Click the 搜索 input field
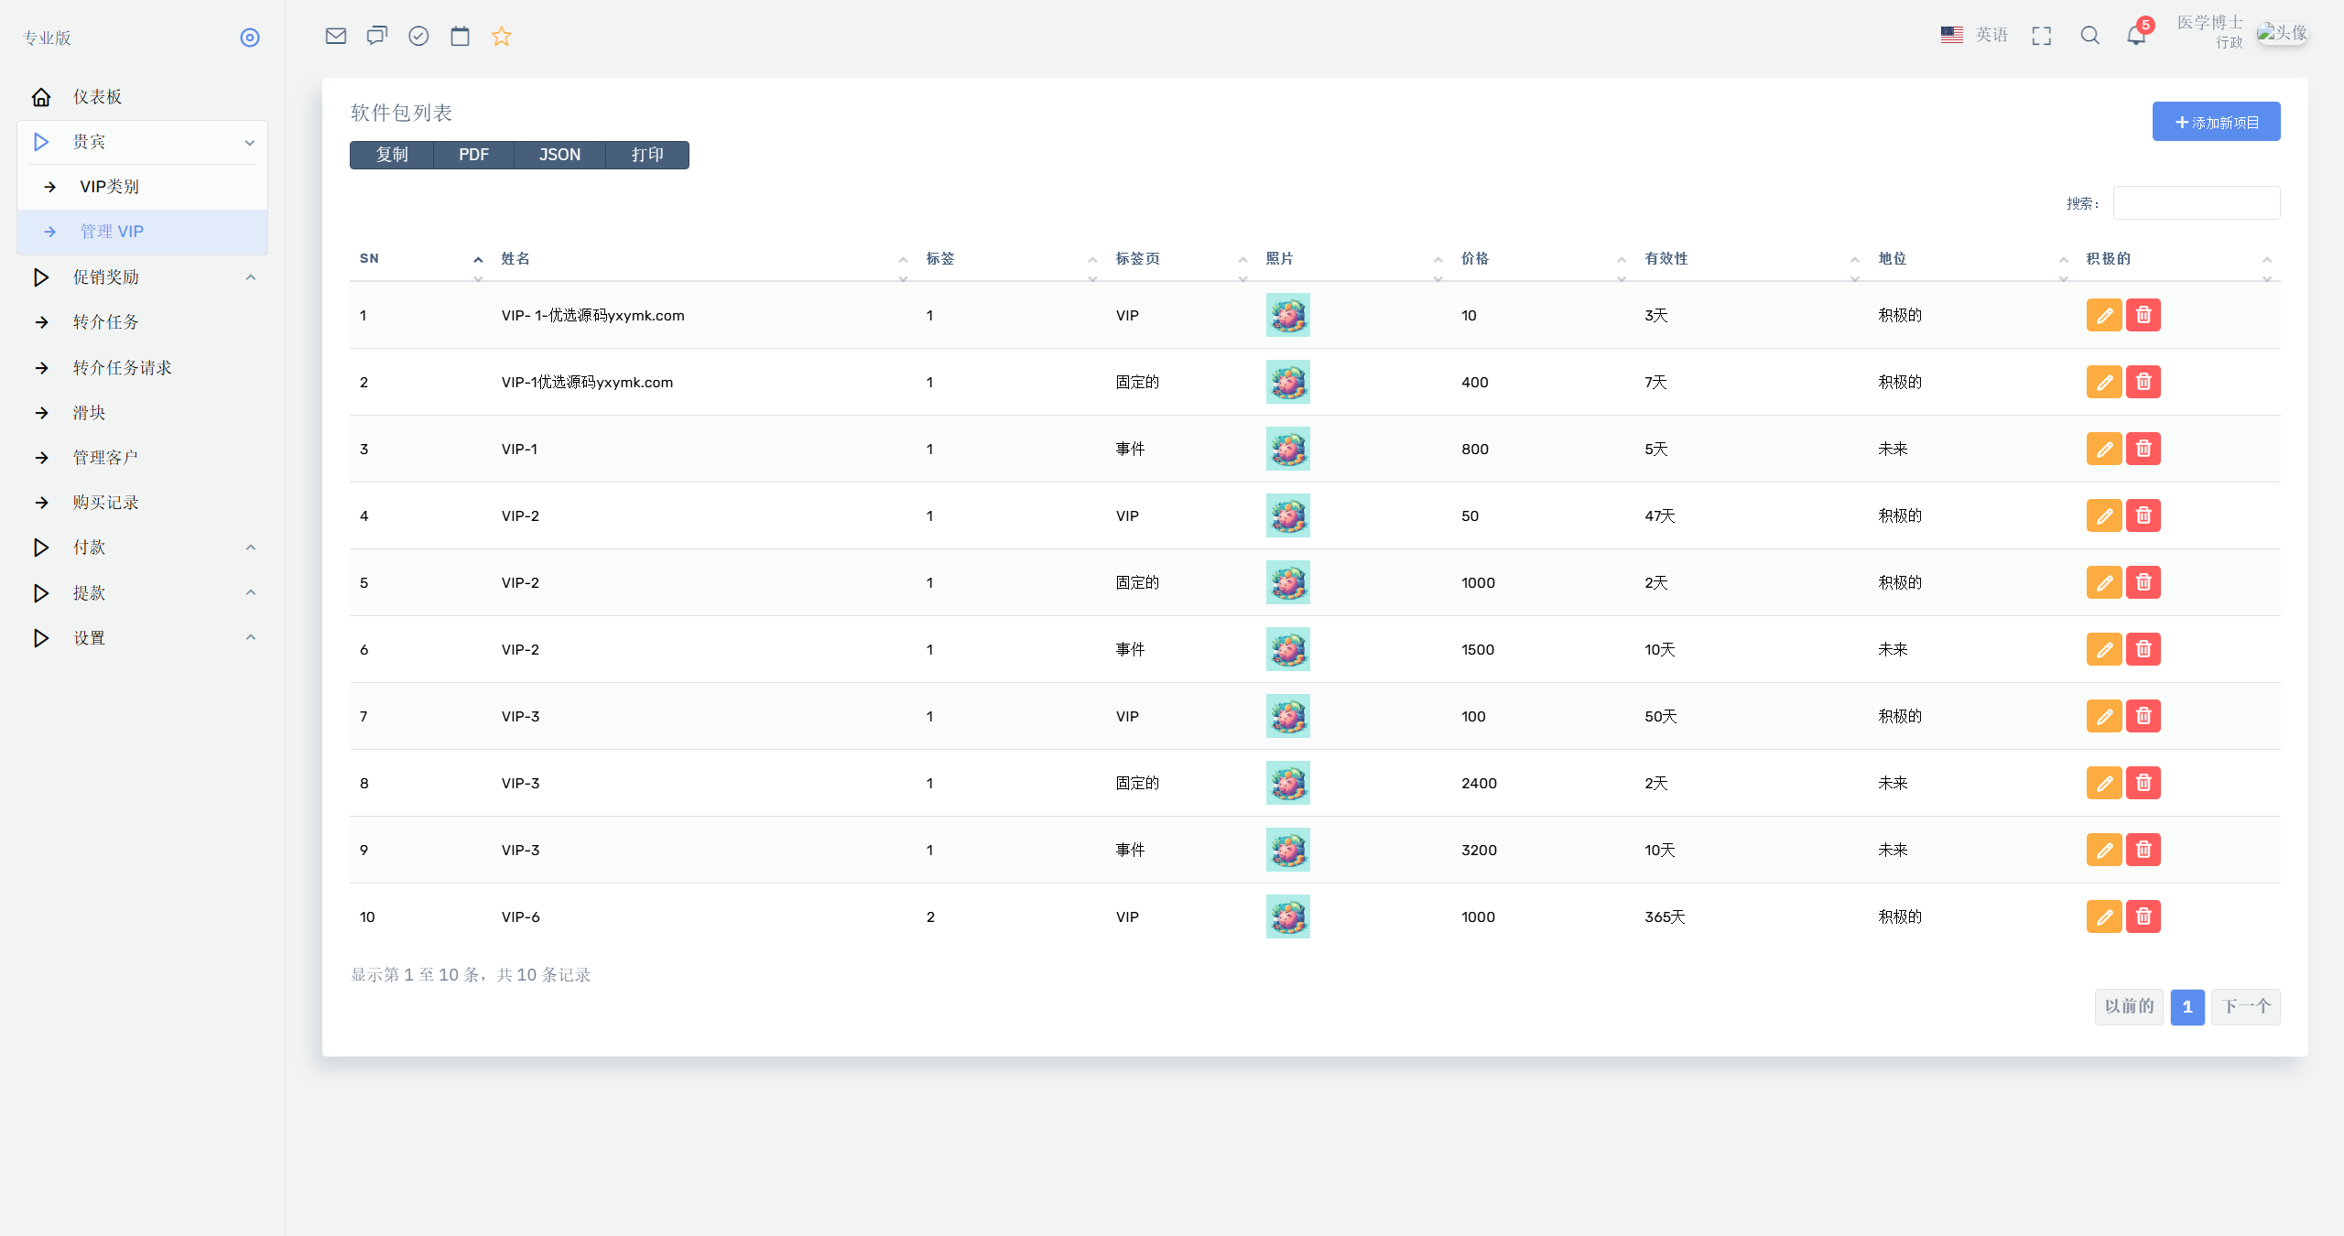The height and width of the screenshot is (1236, 2344). (2197, 203)
